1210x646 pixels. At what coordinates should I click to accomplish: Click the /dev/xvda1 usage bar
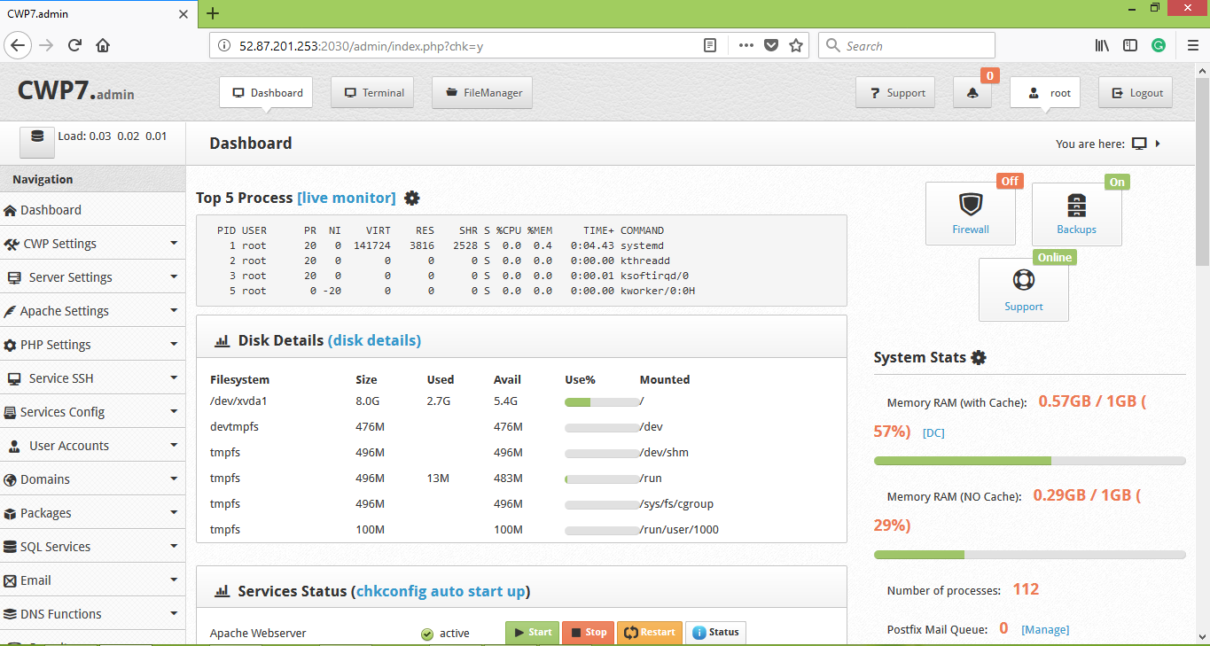(602, 402)
